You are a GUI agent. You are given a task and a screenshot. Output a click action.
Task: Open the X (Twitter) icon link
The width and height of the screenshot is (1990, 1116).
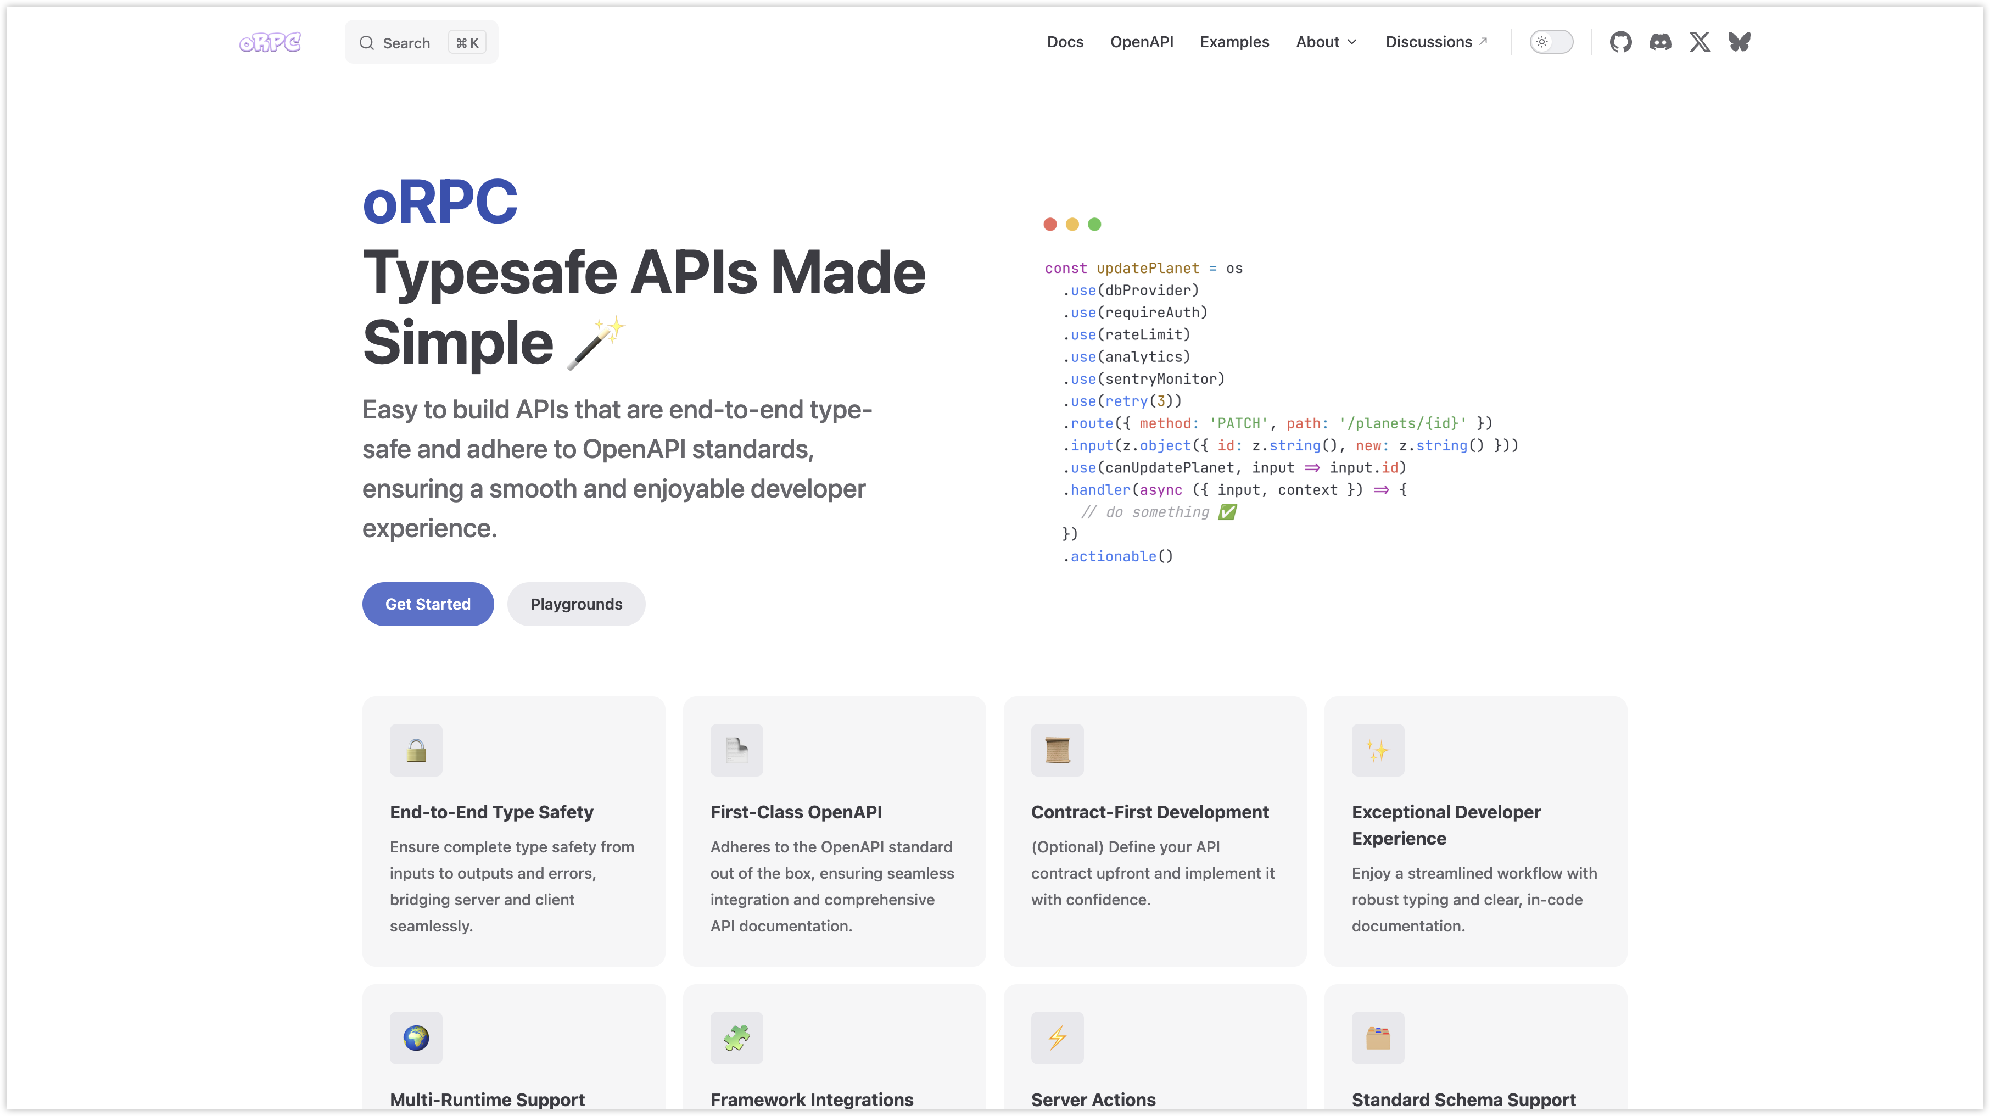pyautogui.click(x=1700, y=42)
